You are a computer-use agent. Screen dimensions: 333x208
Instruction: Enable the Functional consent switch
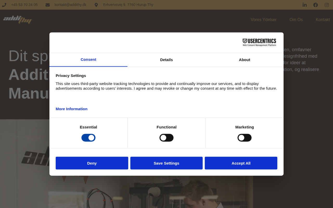pos(166,138)
